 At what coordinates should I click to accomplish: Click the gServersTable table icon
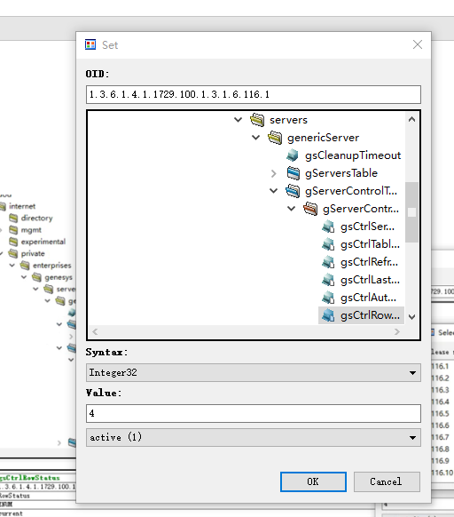[x=293, y=173]
